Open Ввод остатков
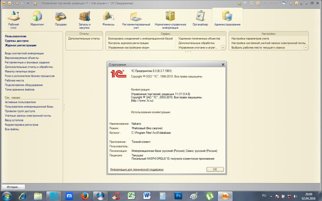Image resolution: width=322 pixels, height=201 pixels. [14, 120]
